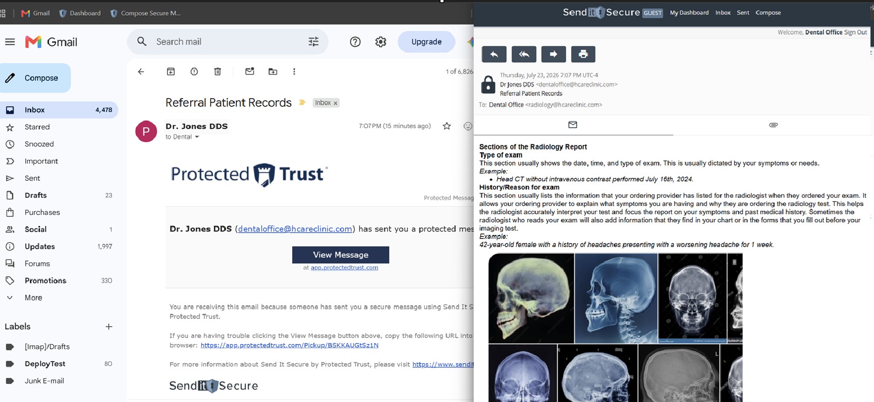Toggle the importance marker beside the subject
This screenshot has height=402, width=874.
point(302,103)
